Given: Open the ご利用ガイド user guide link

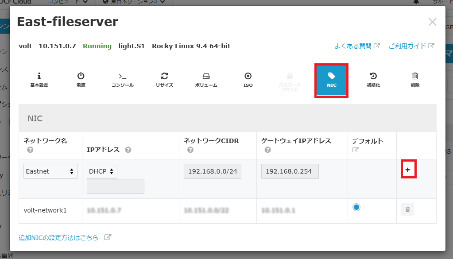Looking at the screenshot, I should pyautogui.click(x=407, y=46).
